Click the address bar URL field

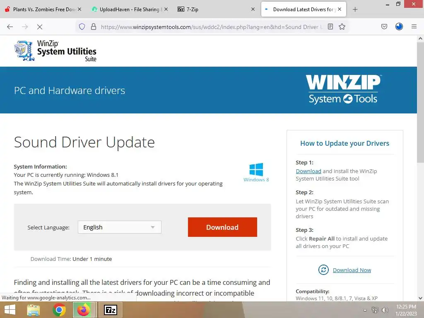pos(212,27)
